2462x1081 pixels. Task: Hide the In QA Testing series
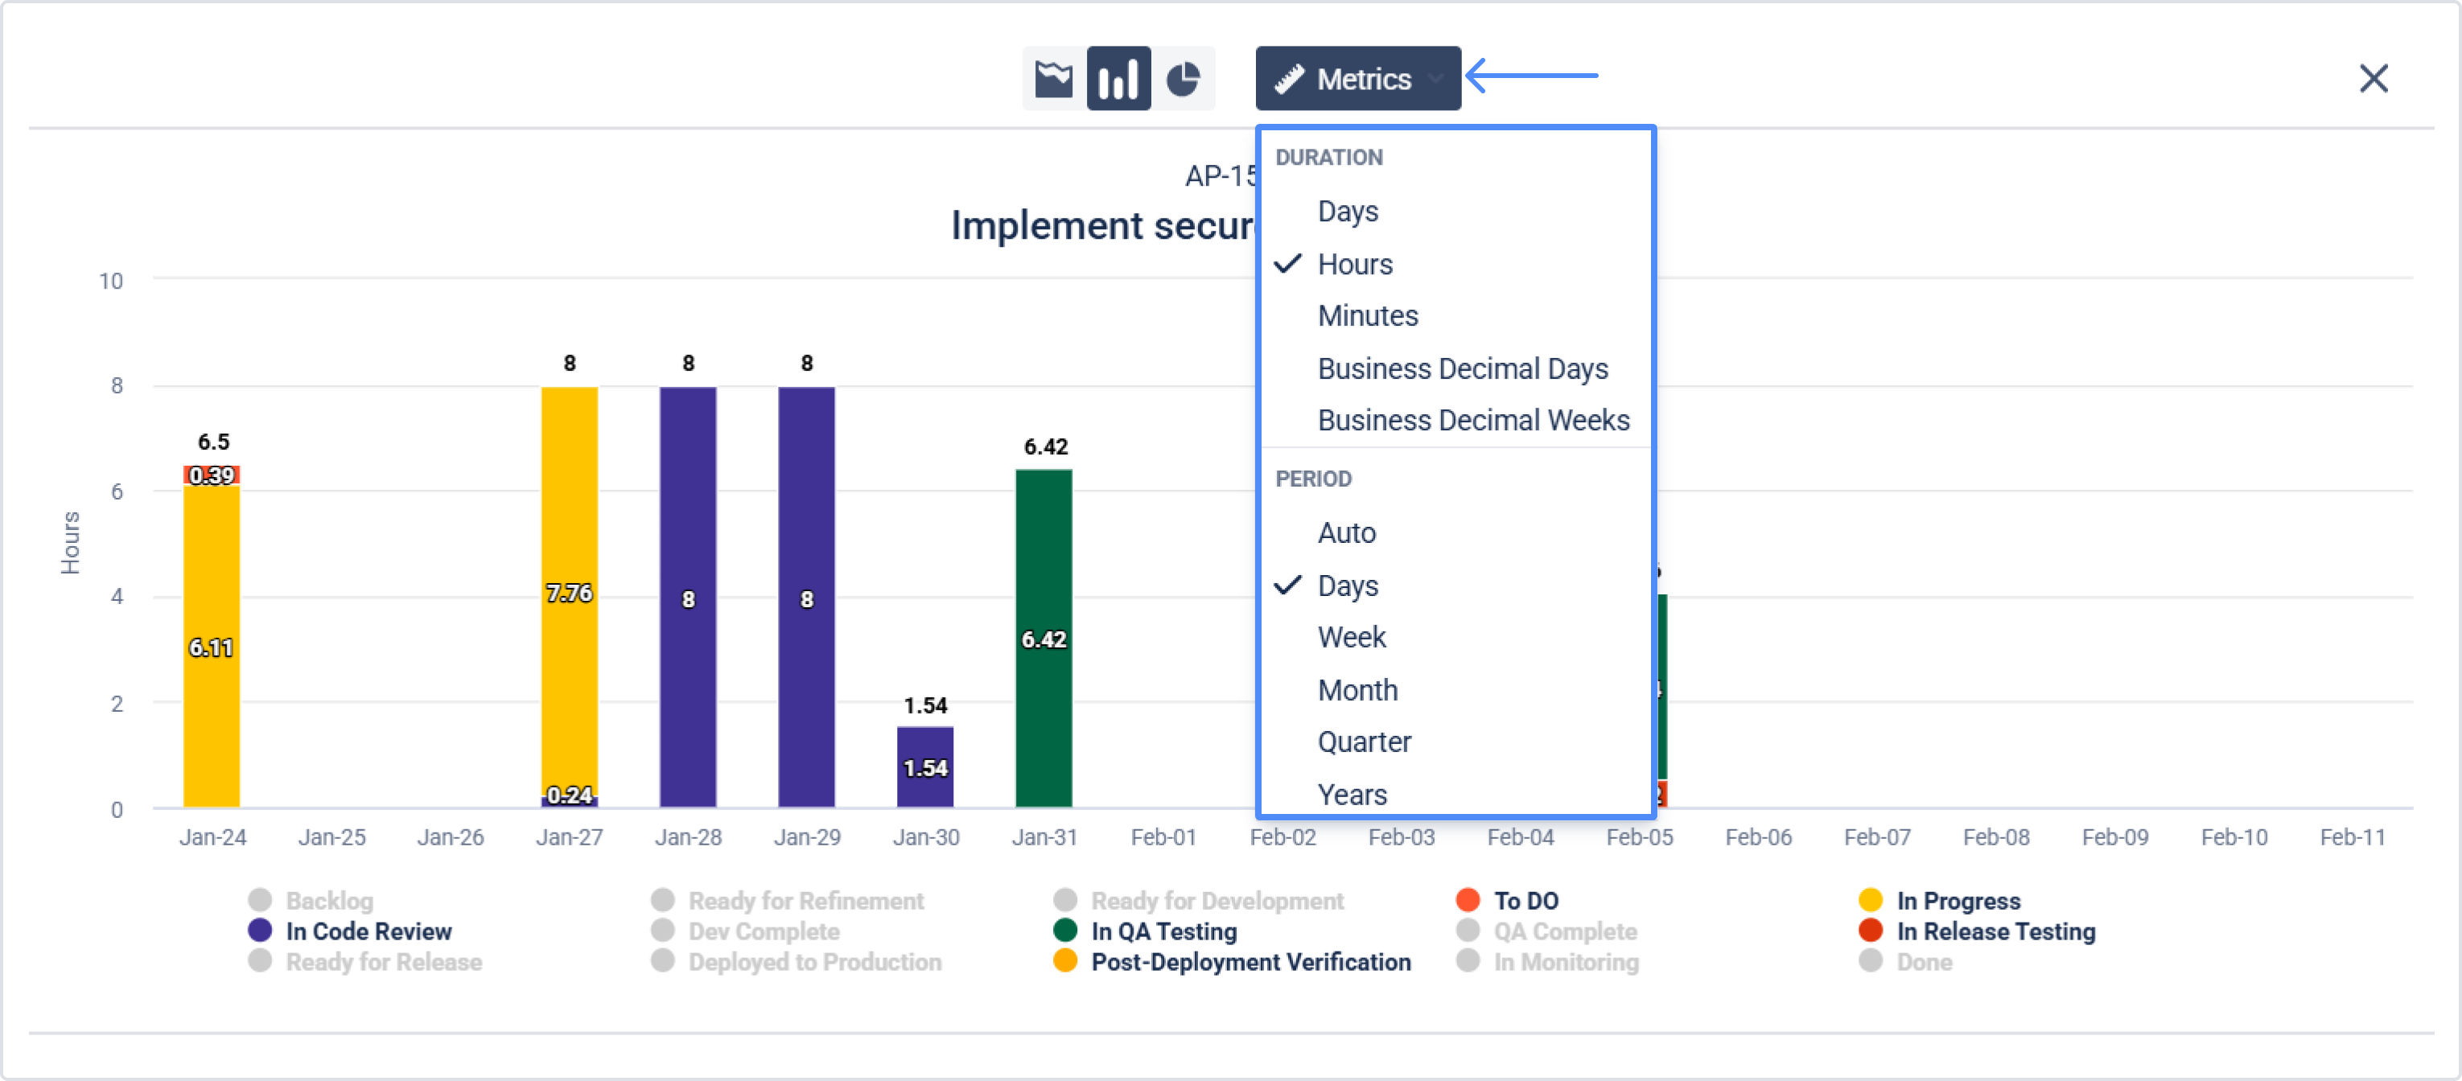[1163, 931]
